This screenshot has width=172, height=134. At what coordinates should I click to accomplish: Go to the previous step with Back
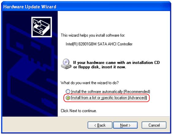[x=100, y=125]
